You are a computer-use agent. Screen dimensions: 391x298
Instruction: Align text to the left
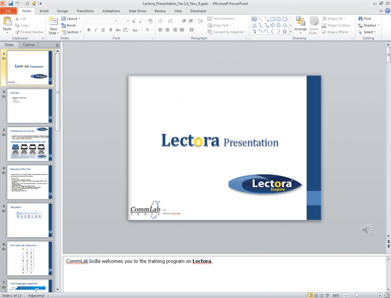pyautogui.click(x=160, y=30)
